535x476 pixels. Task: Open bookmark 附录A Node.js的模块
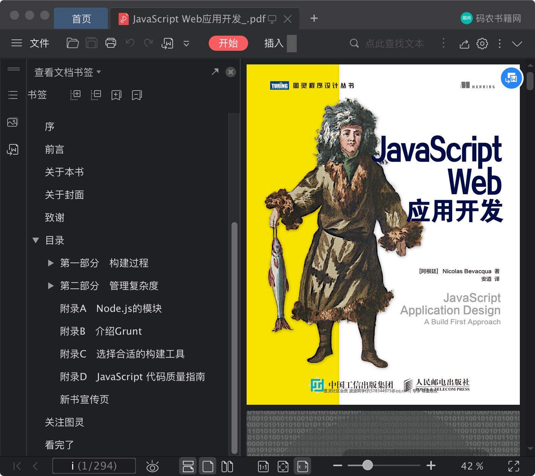111,308
